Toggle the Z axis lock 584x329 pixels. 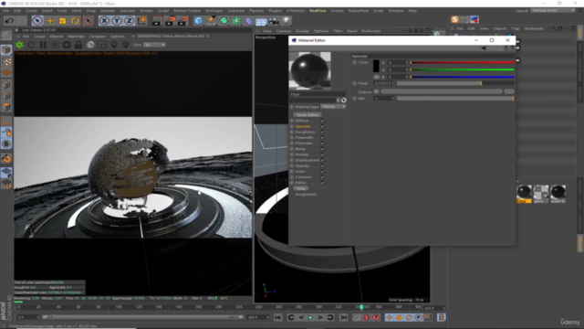coord(130,21)
